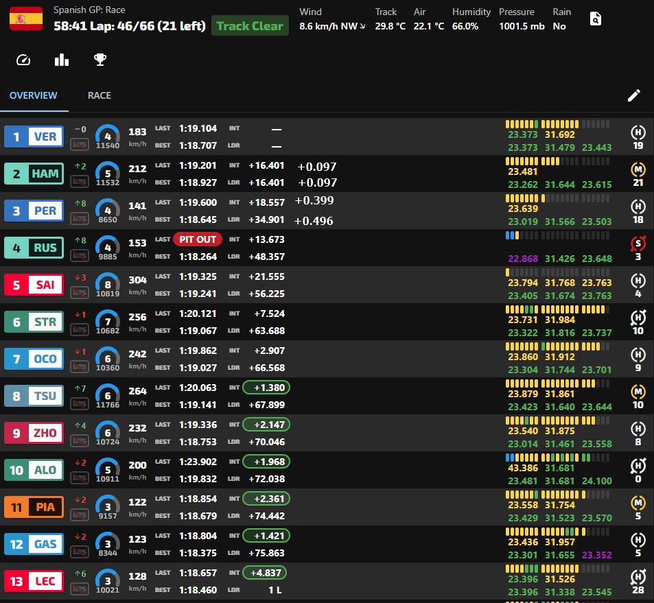Open telemetry view via the speedometer icon
654x603 pixels.
pos(23,60)
